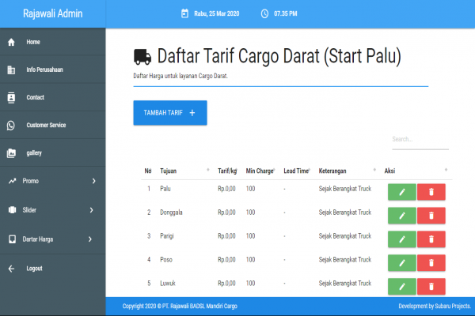This screenshot has height=316, width=475.
Task: Delete the Luwuk row using trash icon
Action: 431,285
